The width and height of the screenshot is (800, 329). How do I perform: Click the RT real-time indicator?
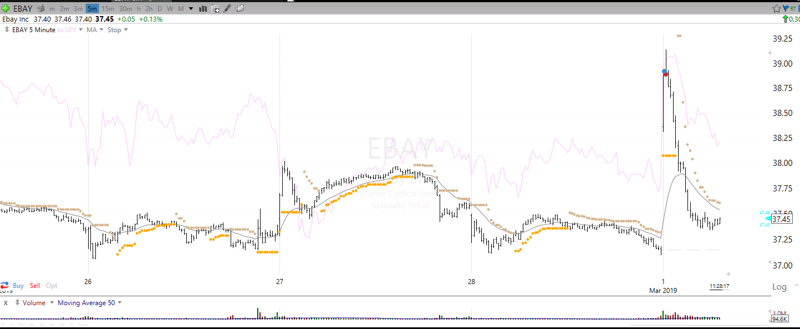coord(793,8)
